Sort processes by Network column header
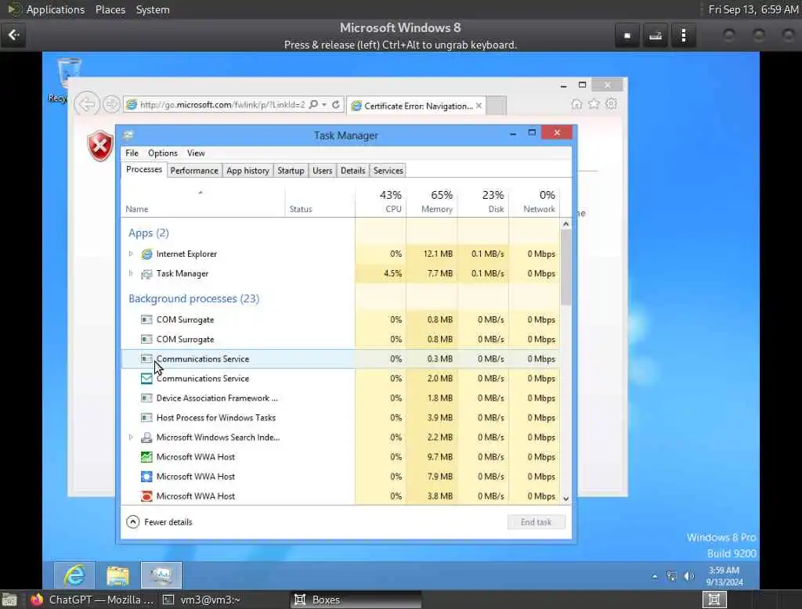This screenshot has width=802, height=609. [534, 201]
